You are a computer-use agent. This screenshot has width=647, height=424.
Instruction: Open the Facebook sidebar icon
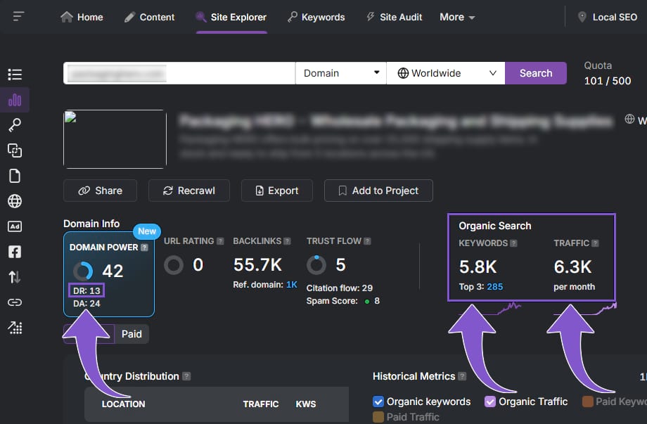(15, 252)
